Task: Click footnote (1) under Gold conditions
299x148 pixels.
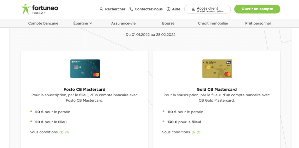Action: pyautogui.click(x=193, y=132)
